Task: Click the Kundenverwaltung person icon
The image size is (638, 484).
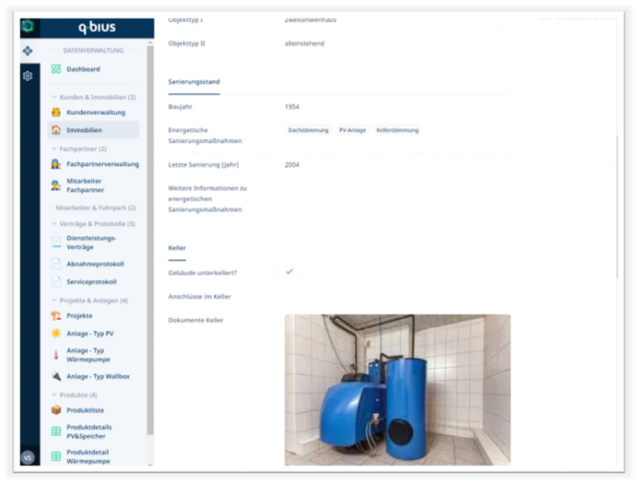Action: (x=56, y=112)
